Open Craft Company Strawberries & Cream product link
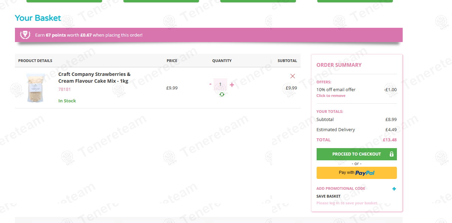The width and height of the screenshot is (452, 223). point(95,78)
